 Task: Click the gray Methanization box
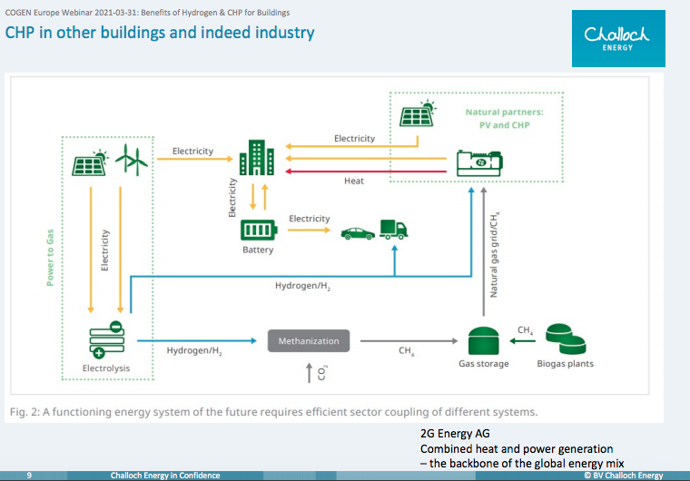[x=309, y=341]
